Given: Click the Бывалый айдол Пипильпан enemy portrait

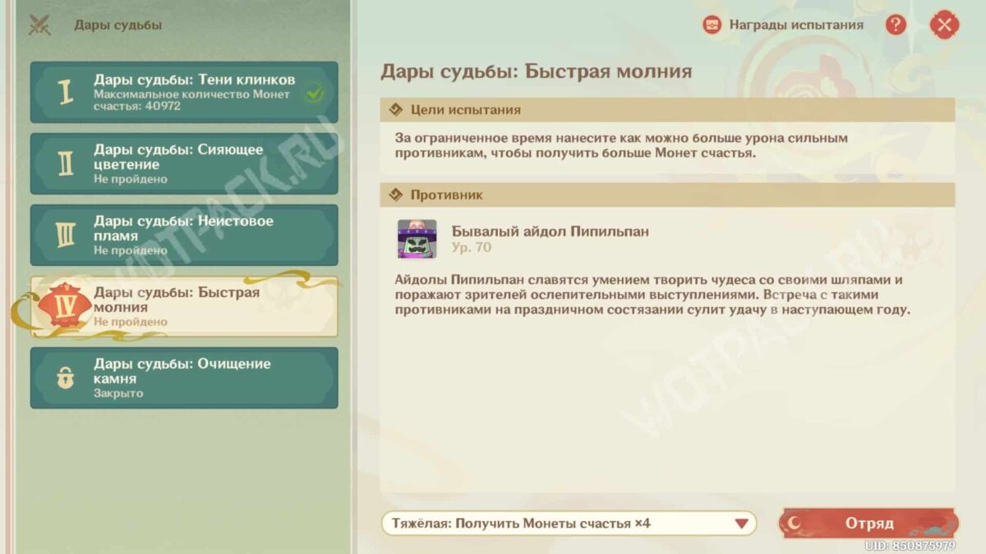Looking at the screenshot, I should (417, 239).
